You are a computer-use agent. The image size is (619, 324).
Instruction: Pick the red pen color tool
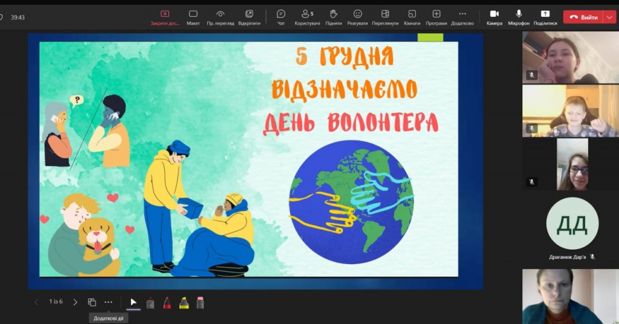coord(167,302)
